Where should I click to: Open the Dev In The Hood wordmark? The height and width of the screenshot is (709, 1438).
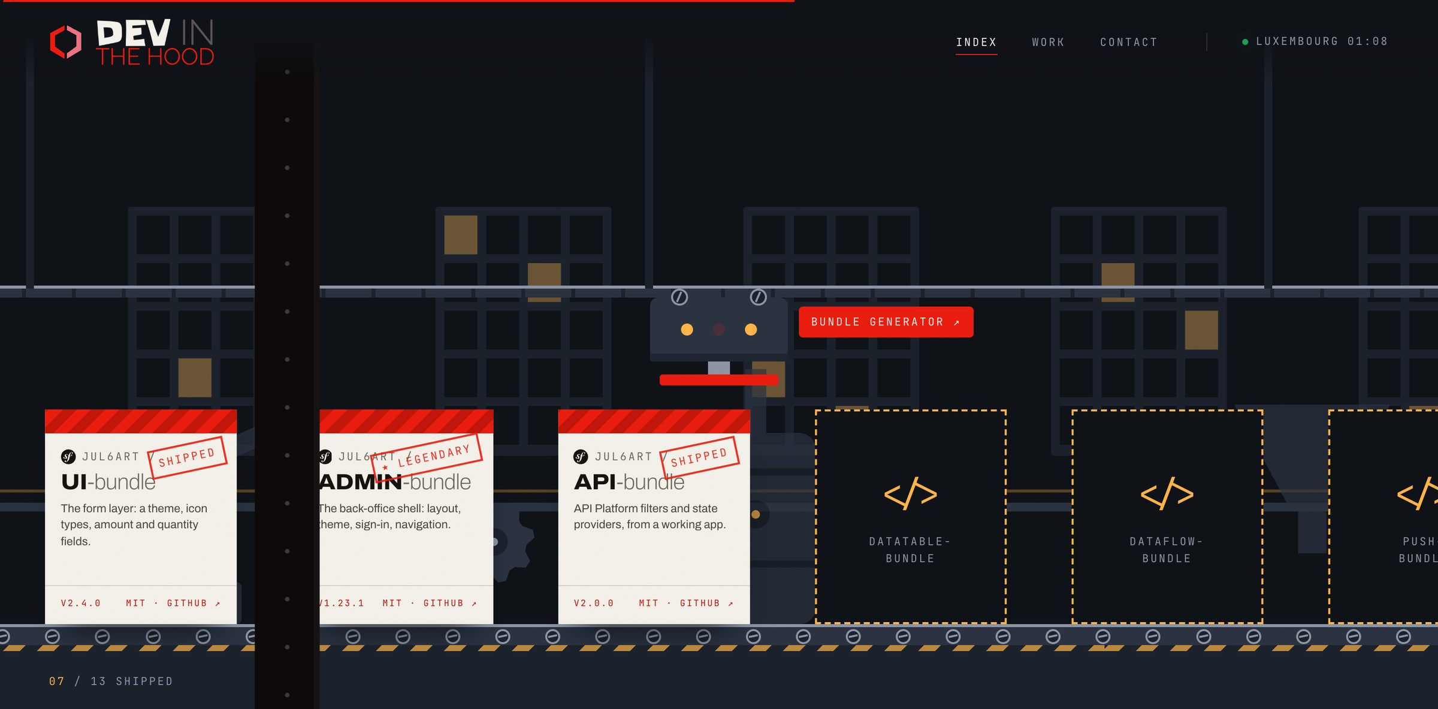155,42
